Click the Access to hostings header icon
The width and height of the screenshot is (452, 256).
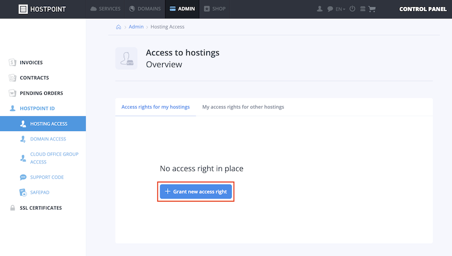pyautogui.click(x=126, y=59)
